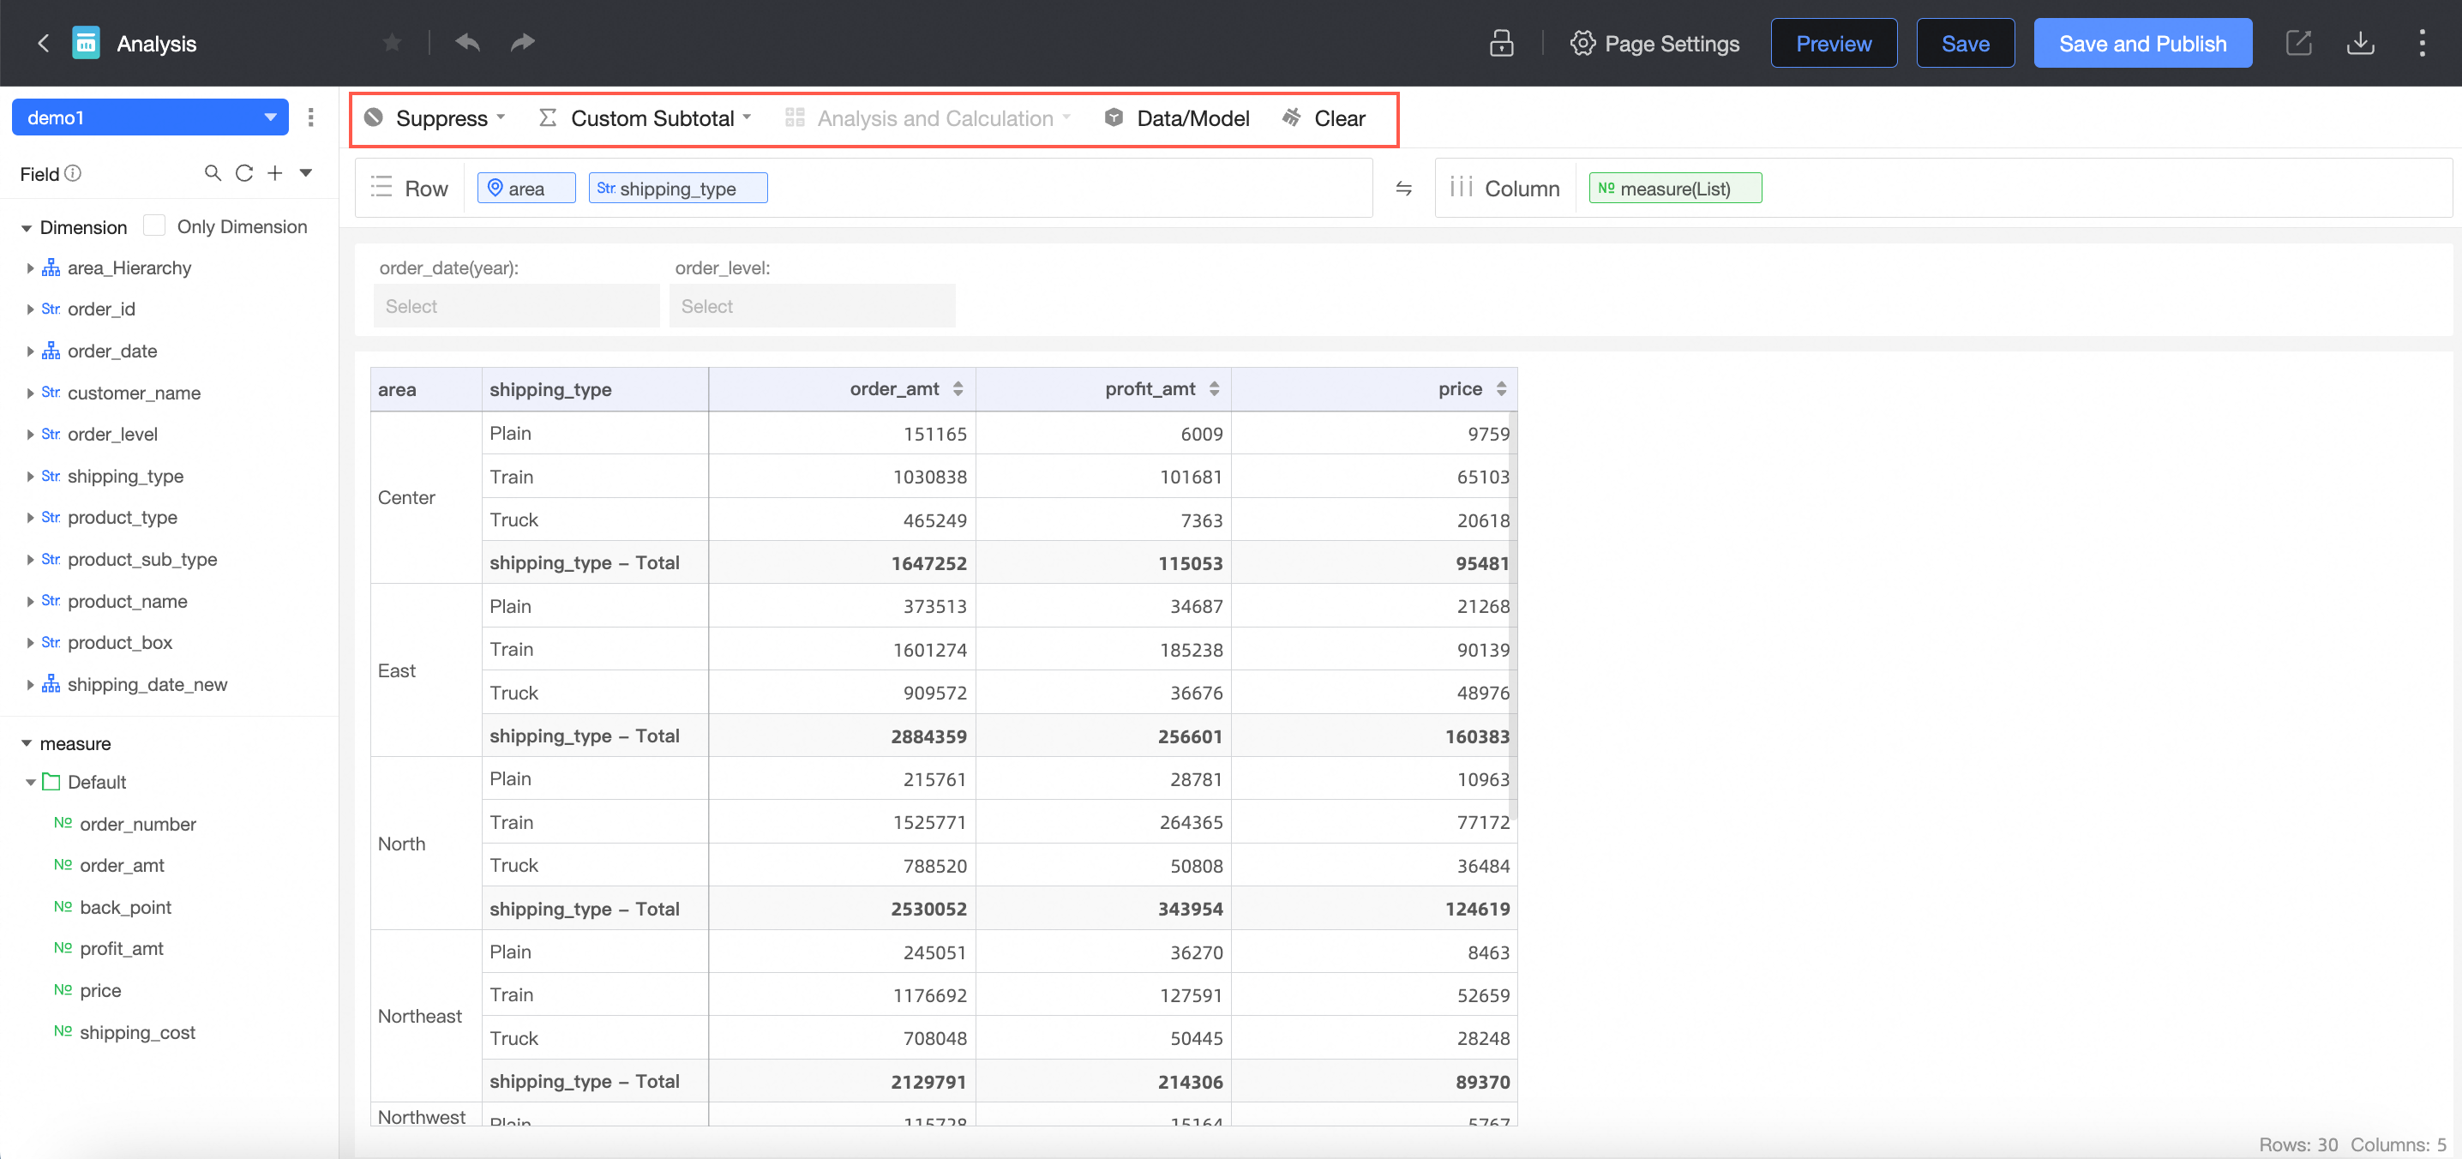This screenshot has width=2462, height=1159.
Task: Swap rows and columns icon
Action: pyautogui.click(x=1403, y=189)
